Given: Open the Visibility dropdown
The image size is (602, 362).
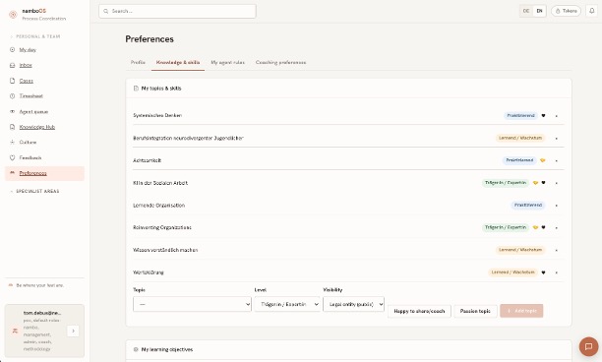Looking at the screenshot, I should 353,304.
